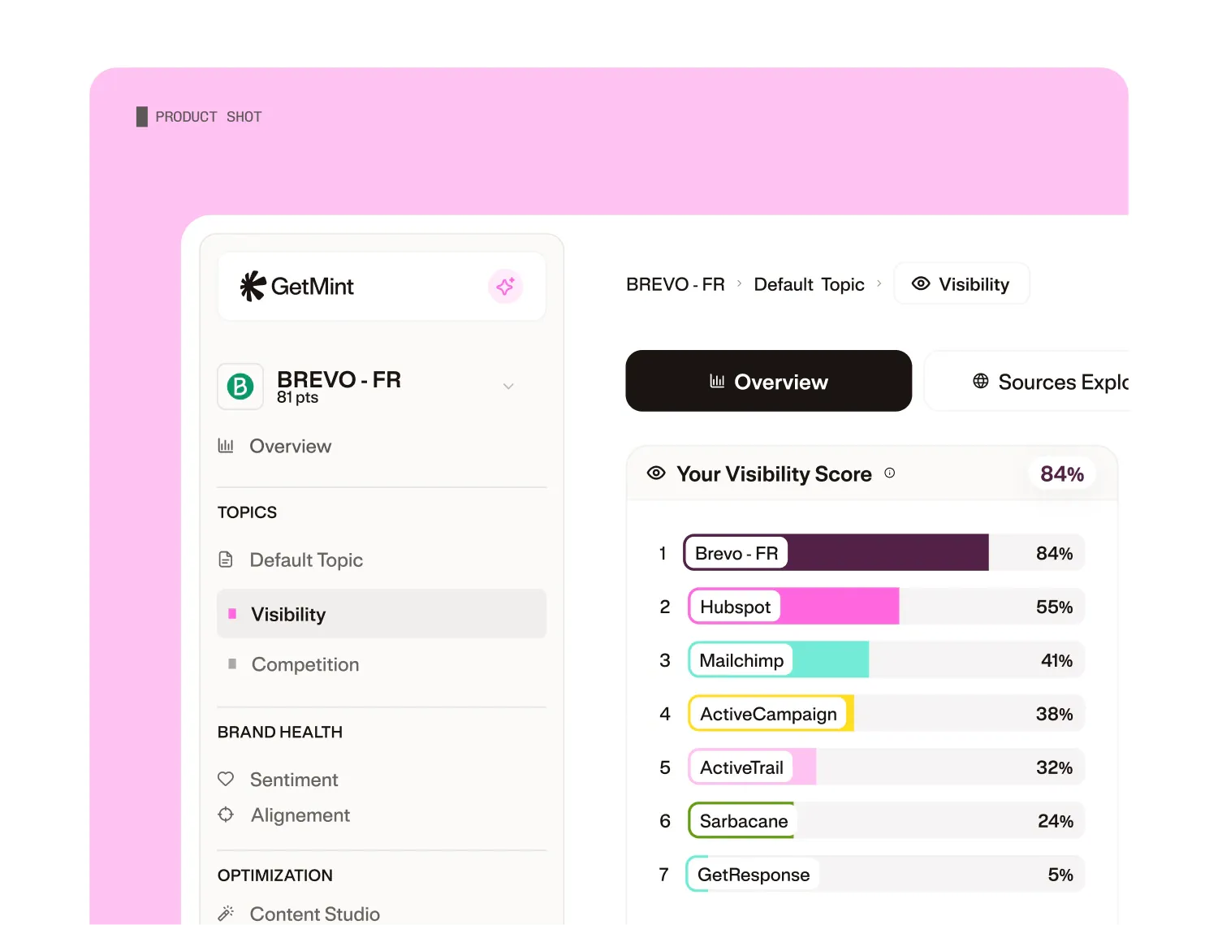Select Visibility in the sidebar
This screenshot has height=925, width=1218.
point(382,614)
